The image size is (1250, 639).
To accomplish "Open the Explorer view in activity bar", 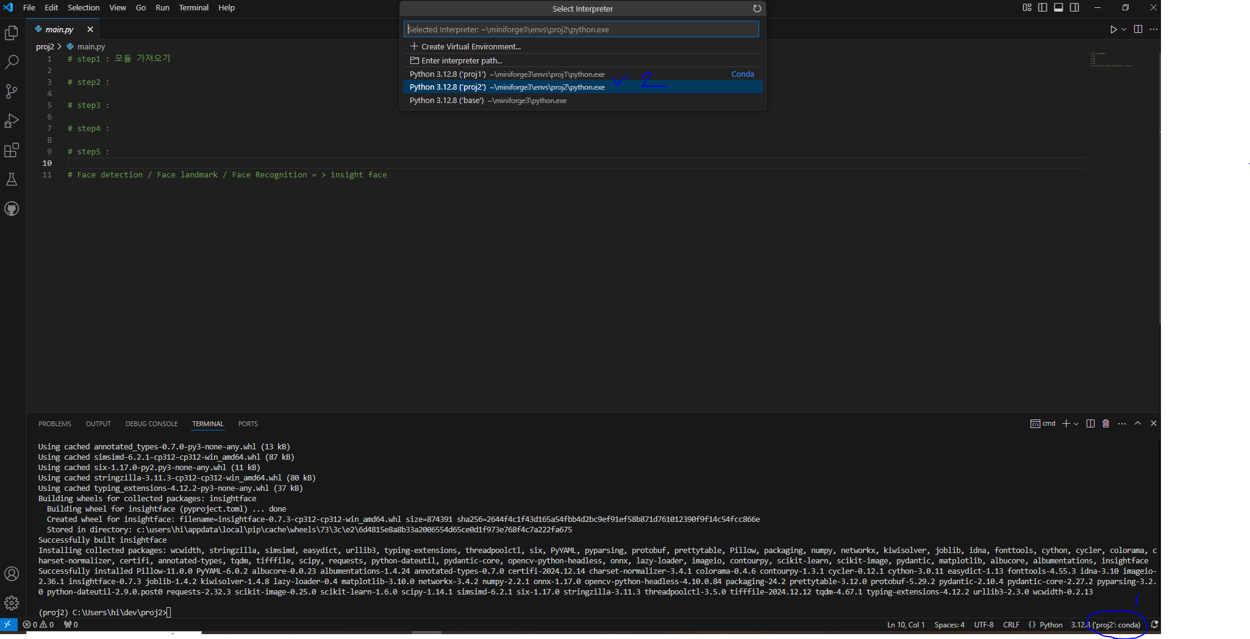I will tap(12, 33).
